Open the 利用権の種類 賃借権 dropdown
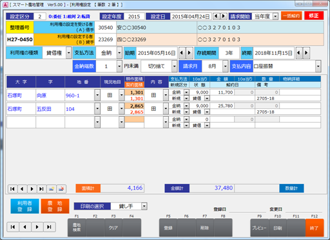 coord(68,53)
